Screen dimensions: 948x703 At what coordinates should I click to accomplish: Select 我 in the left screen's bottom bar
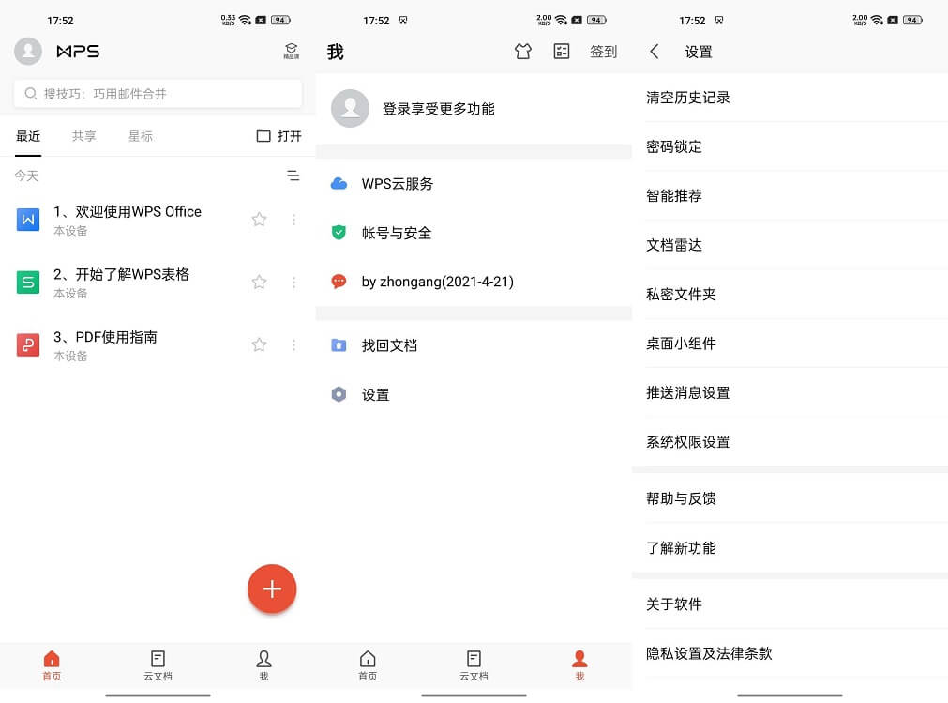[x=263, y=665]
